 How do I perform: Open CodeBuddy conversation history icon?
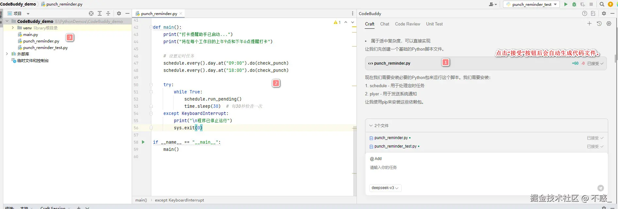pyautogui.click(x=599, y=24)
